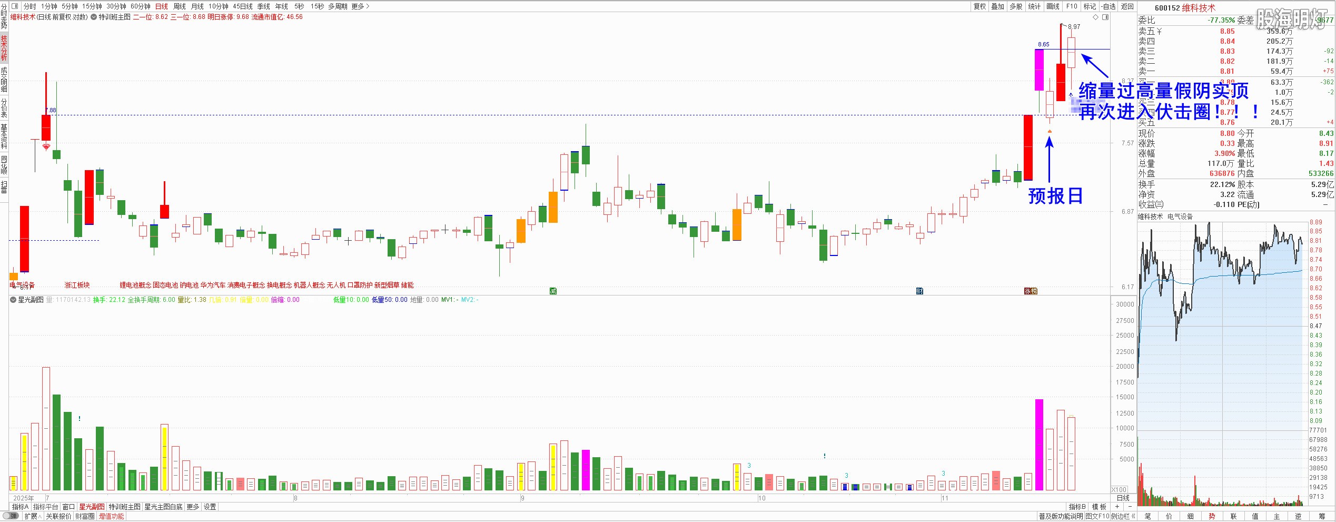Expand the 更多 timeframe list
Image resolution: width=1336 pixels, height=522 pixels.
[x=360, y=6]
